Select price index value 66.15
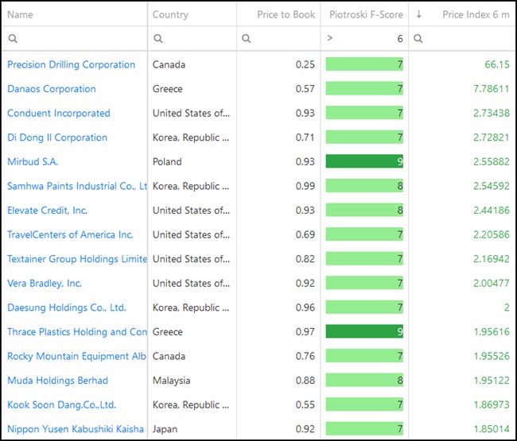 click(x=497, y=64)
